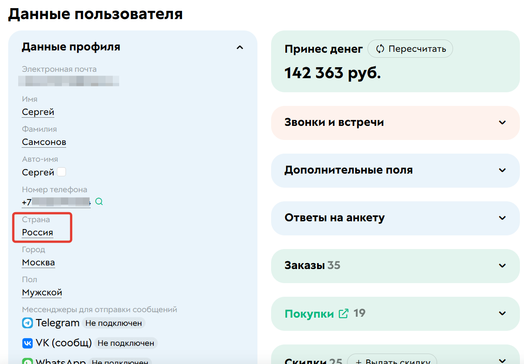Click the Пересчитать button
The width and height of the screenshot is (524, 364).
(x=410, y=49)
